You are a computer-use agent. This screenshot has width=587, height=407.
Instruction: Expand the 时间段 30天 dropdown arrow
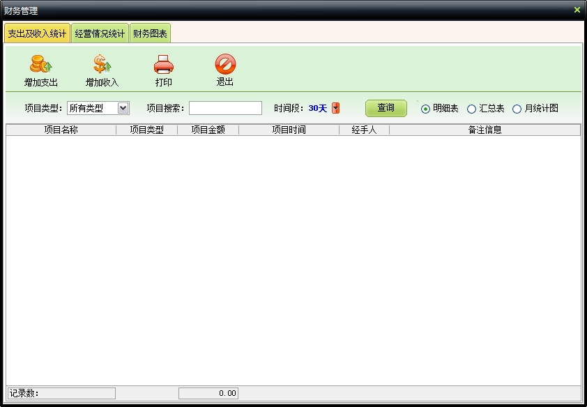click(335, 108)
